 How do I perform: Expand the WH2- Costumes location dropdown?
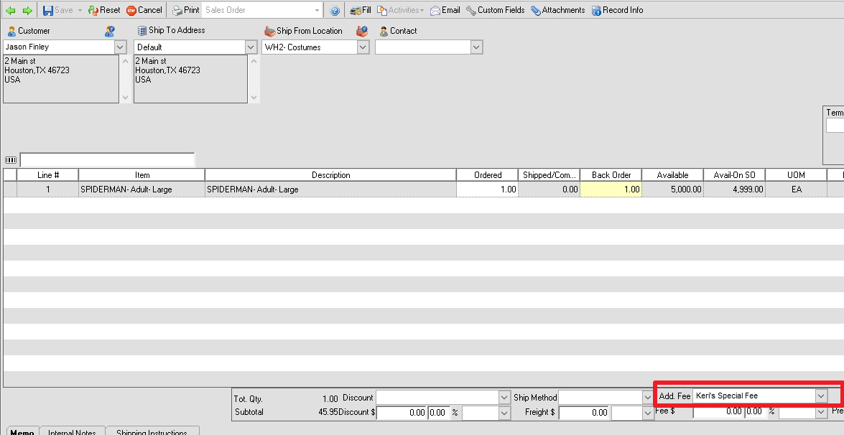click(x=363, y=47)
